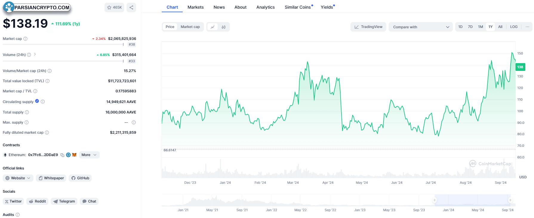
Task: Expand Volume (24h) chevron arrow
Action: tap(35, 54)
